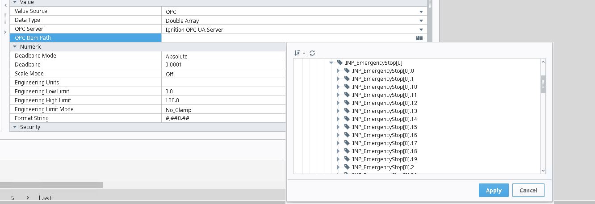Select the INP_EmergencyStop[0].13 tag row
This screenshot has width=595, height=204.
(x=385, y=111)
